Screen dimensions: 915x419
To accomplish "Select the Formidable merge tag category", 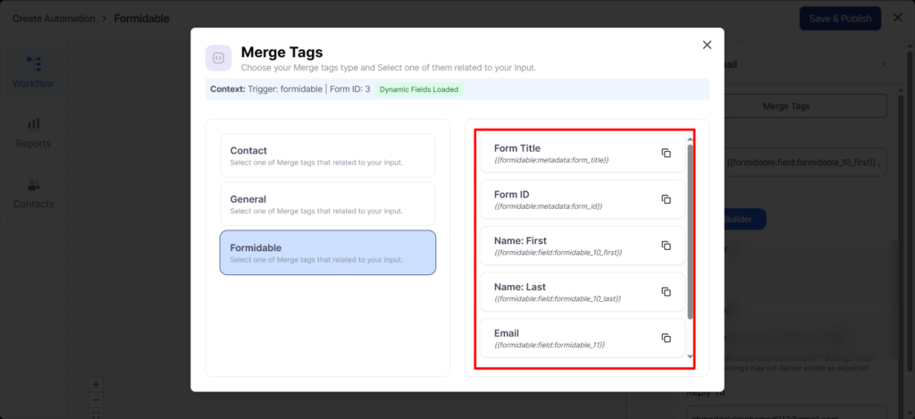I will click(x=327, y=253).
